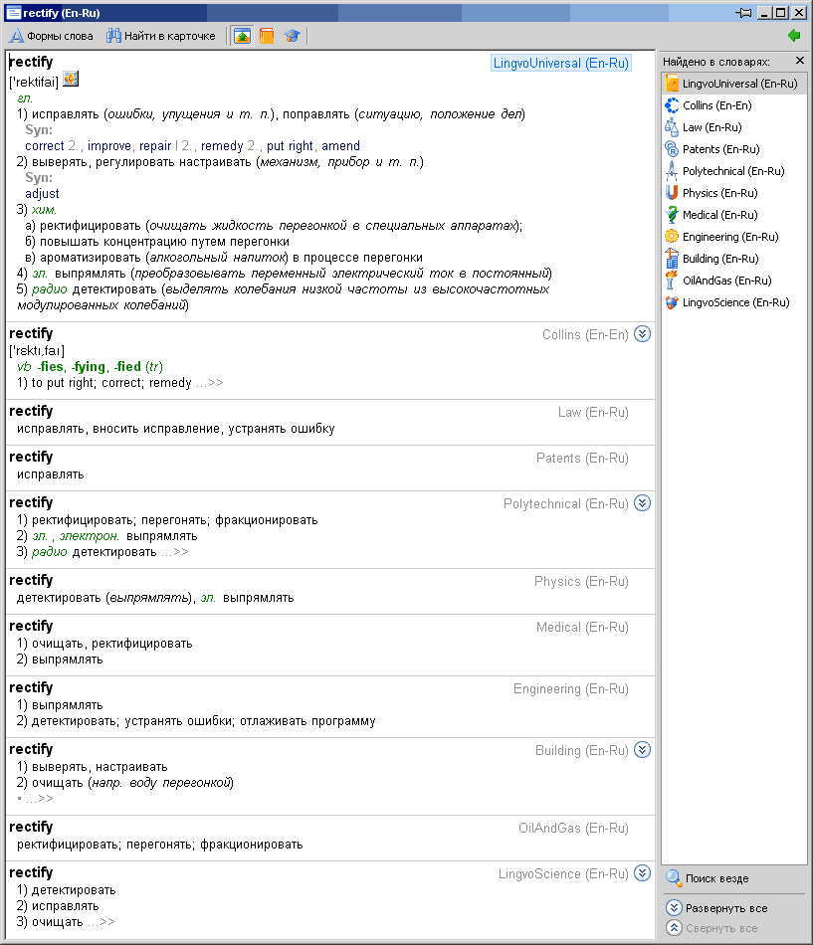Click Свернуть все to collapse all entries
The image size is (813, 945).
click(x=711, y=928)
